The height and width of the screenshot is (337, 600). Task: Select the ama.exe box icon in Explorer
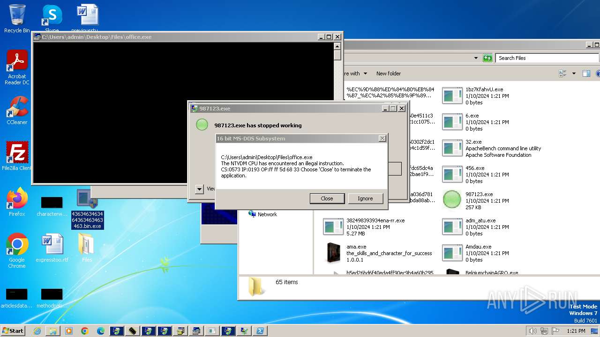click(x=333, y=253)
